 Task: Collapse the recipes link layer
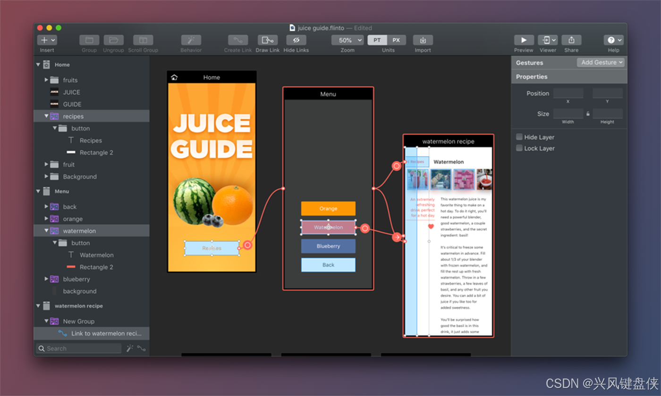pyautogui.click(x=46, y=116)
